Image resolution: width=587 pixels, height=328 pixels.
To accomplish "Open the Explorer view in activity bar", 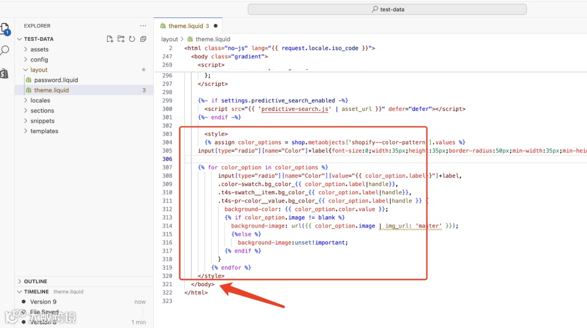I will pyautogui.click(x=5, y=29).
